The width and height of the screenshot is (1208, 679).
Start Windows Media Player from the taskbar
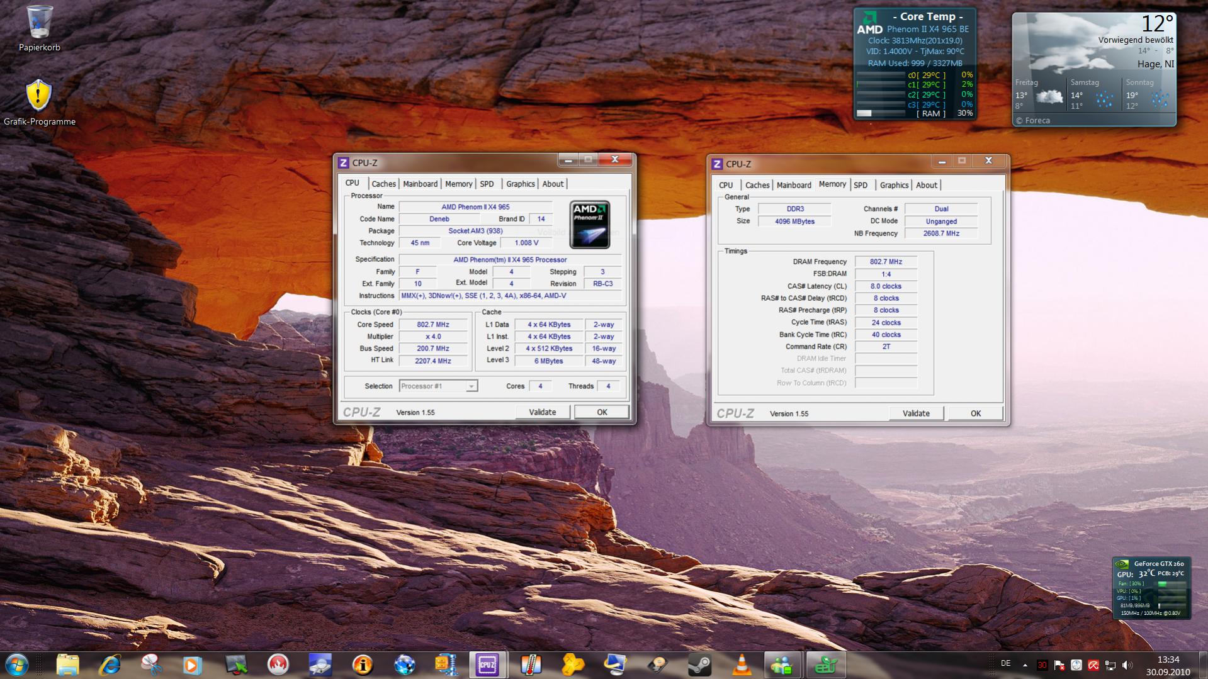click(x=193, y=665)
